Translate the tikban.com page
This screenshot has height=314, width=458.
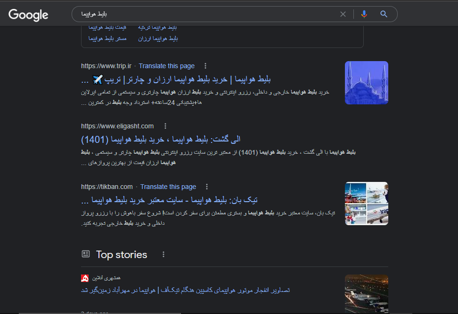[x=168, y=187]
